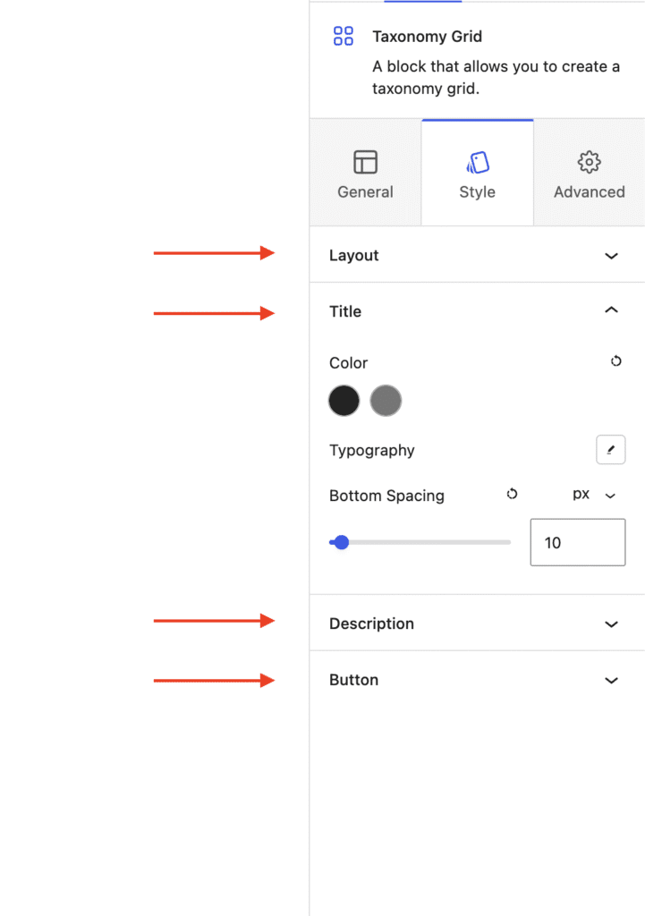Expand the Button panel chevron
645x916 pixels.
click(x=611, y=681)
